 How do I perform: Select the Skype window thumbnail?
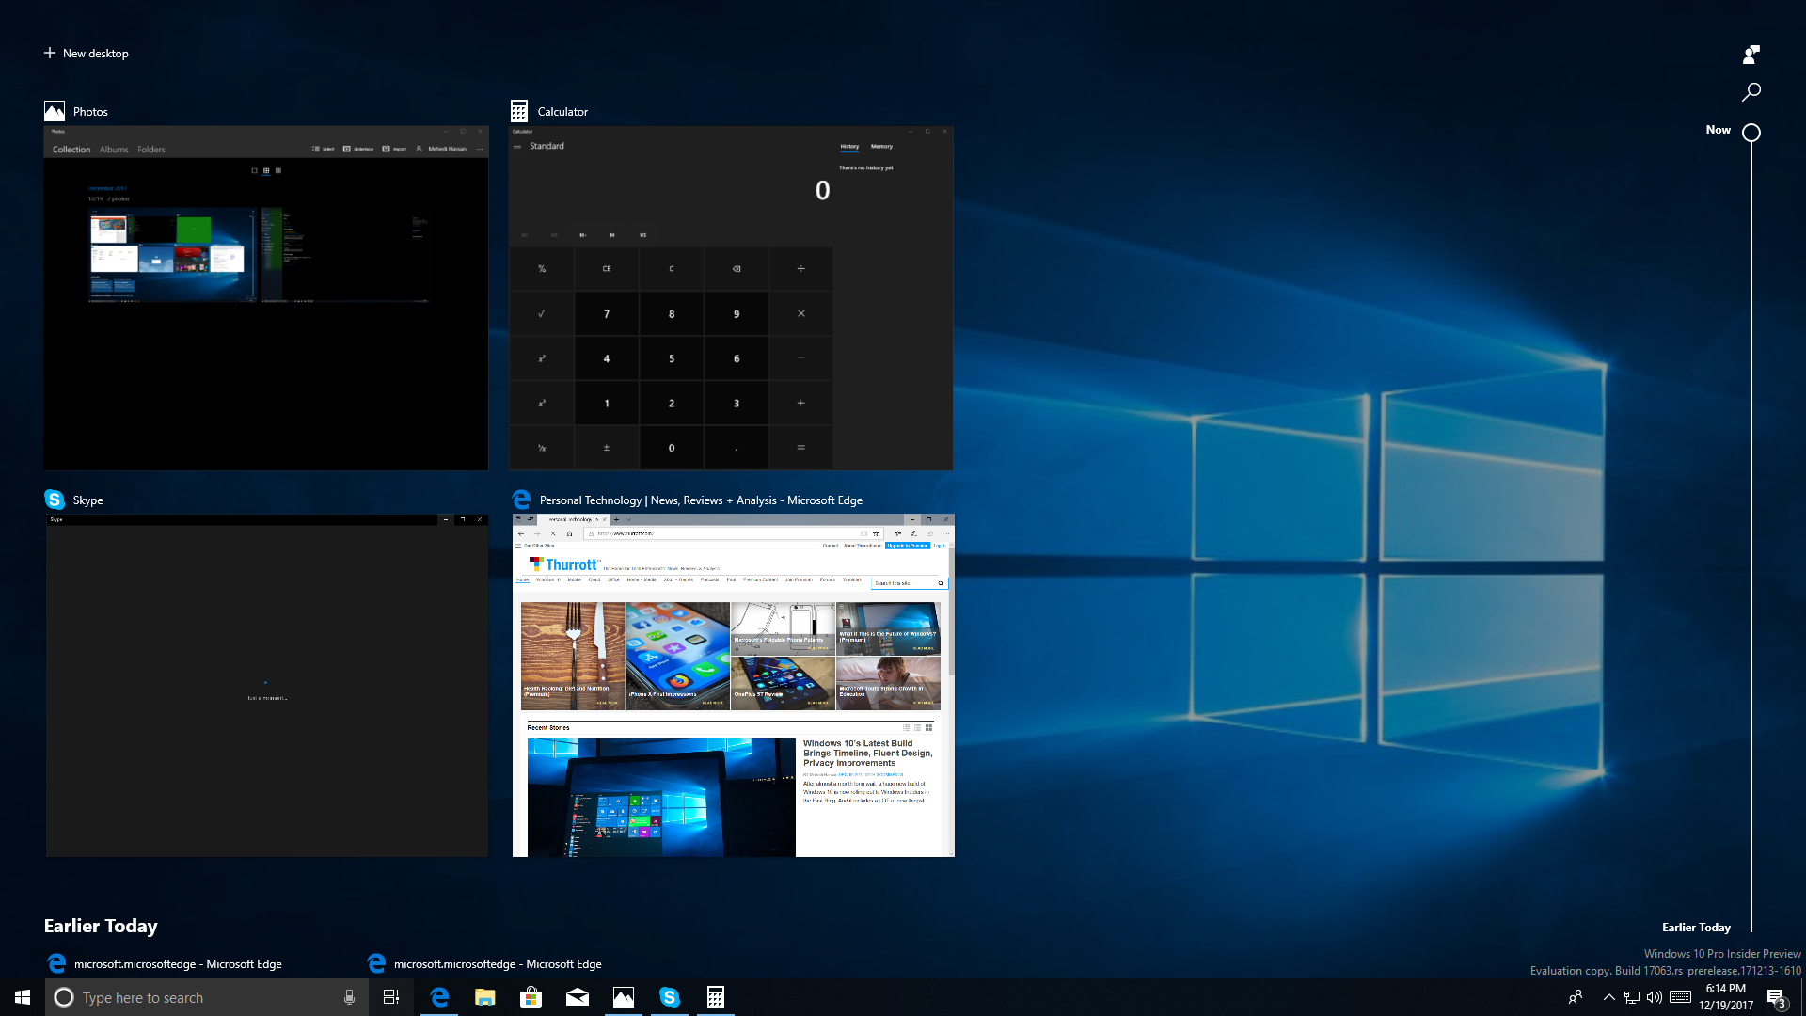click(266, 686)
